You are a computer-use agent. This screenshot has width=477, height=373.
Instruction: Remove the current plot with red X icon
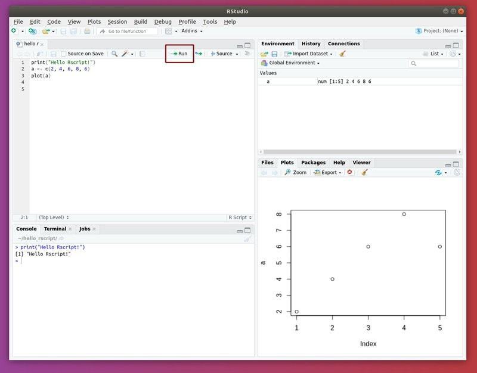pyautogui.click(x=348, y=172)
